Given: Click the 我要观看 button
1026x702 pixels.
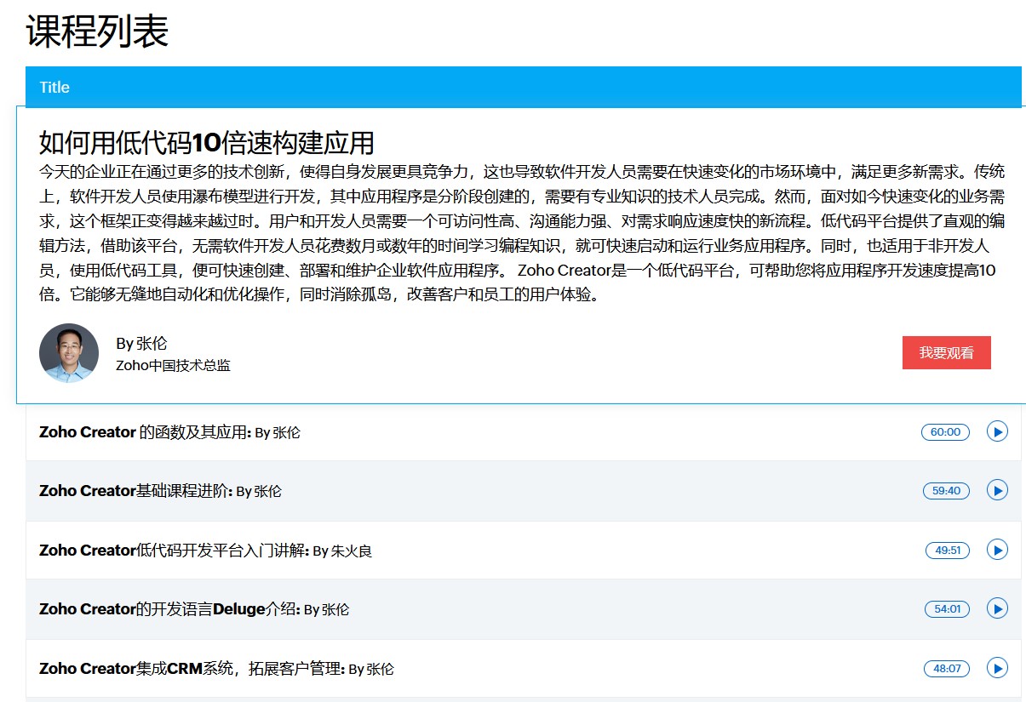Looking at the screenshot, I should [x=946, y=352].
